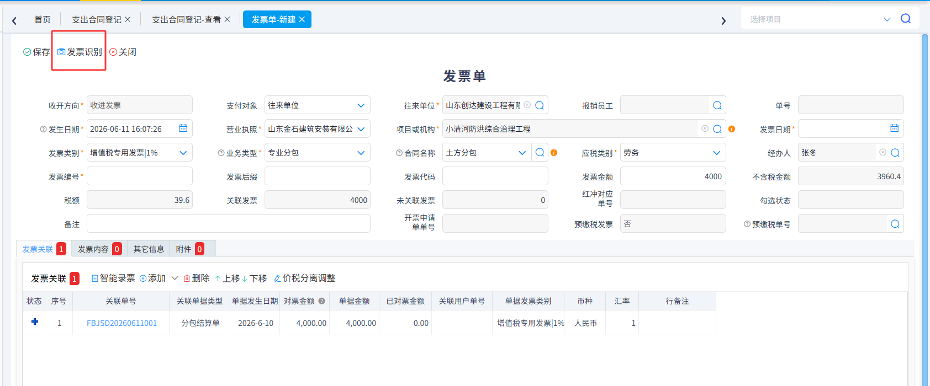Click the help icon beside 发生日期 label

tap(43, 129)
